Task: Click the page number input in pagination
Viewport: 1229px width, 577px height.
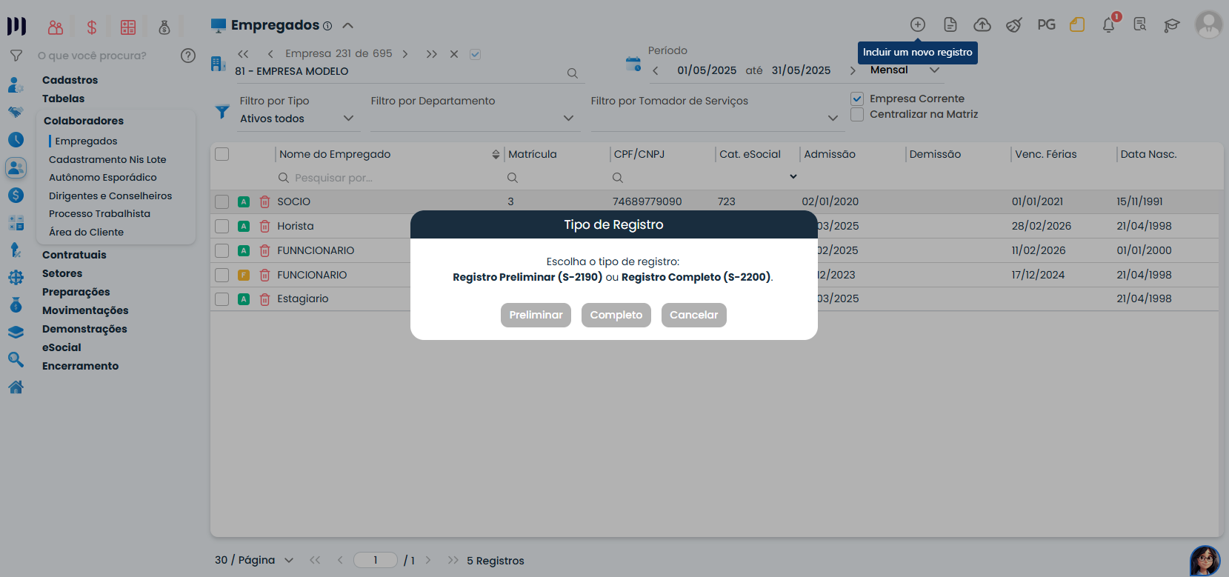Action: (x=376, y=560)
